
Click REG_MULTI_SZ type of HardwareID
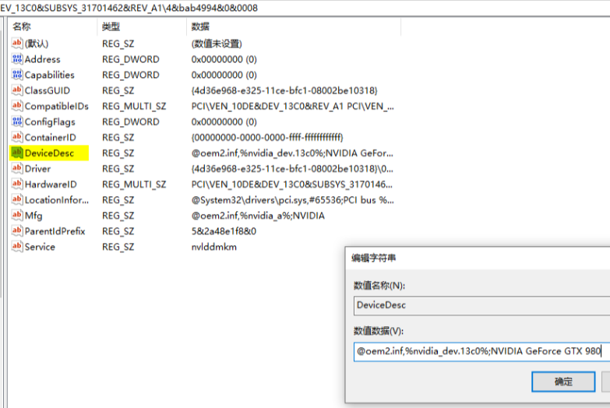pyautogui.click(x=134, y=185)
